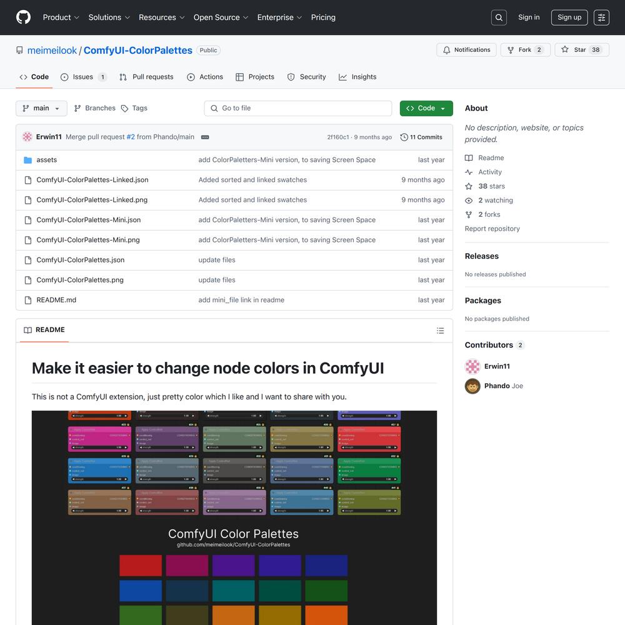Open the Branches link
This screenshot has width=625, height=625.
pos(95,108)
